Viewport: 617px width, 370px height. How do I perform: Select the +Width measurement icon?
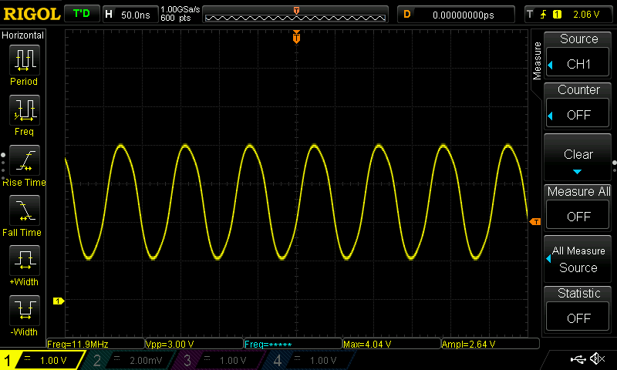click(x=24, y=261)
